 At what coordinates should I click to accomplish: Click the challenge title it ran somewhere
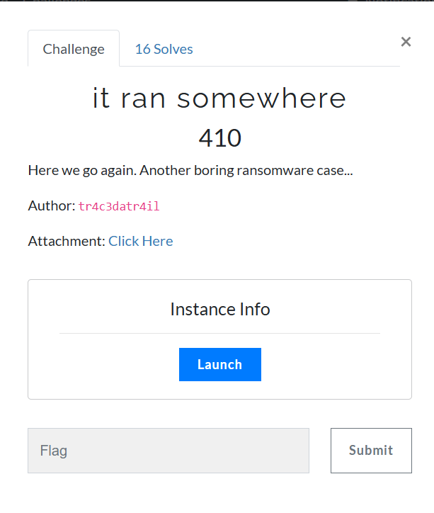219,98
